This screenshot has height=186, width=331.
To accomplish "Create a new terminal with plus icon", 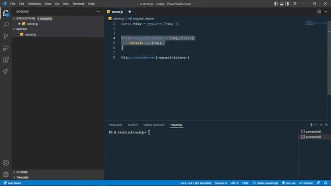I will coord(311,125).
